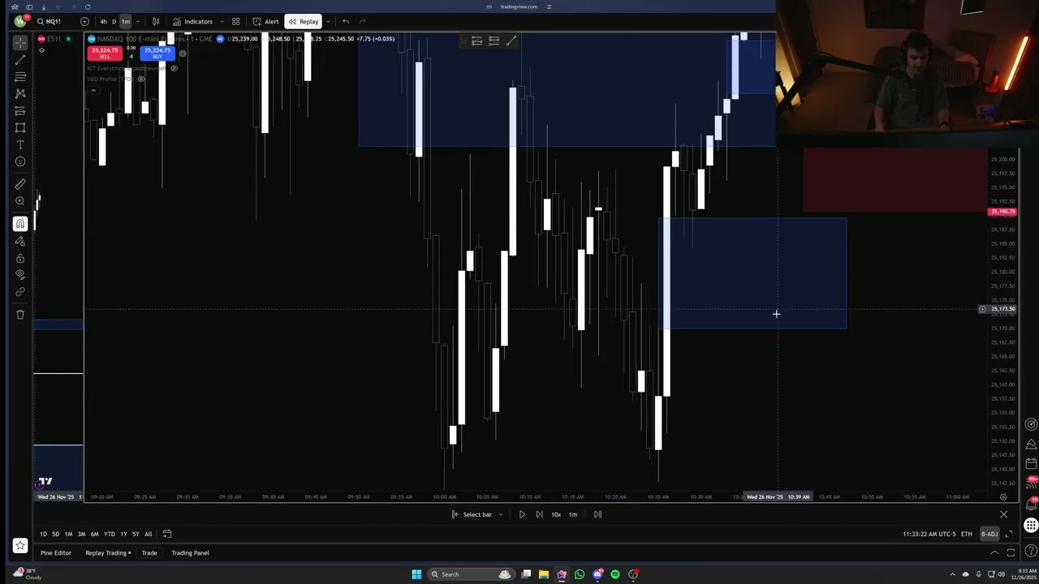Click the drawings link chain icon

(x=20, y=291)
